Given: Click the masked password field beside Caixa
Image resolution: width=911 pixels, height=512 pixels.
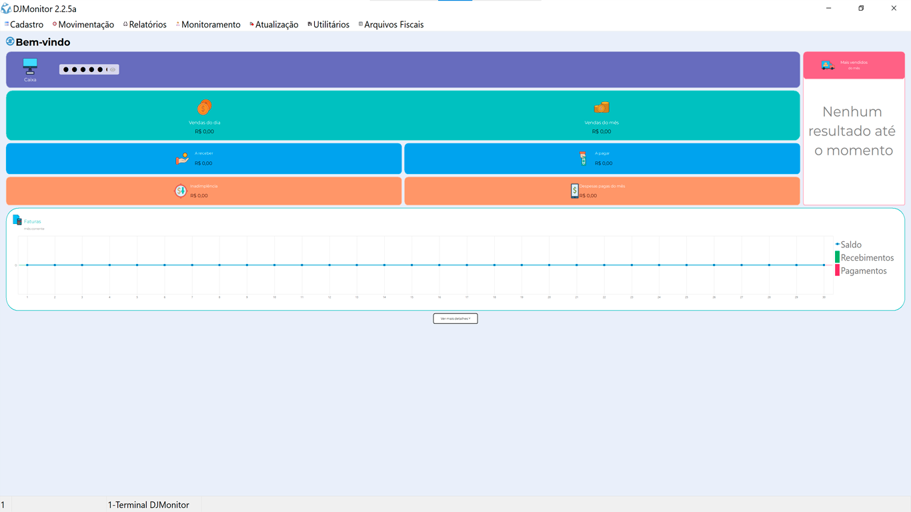Looking at the screenshot, I should pos(83,69).
